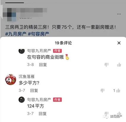The image size is (126, 122).
Task: Open the three-dot more options menu
Action: pos(119,14)
